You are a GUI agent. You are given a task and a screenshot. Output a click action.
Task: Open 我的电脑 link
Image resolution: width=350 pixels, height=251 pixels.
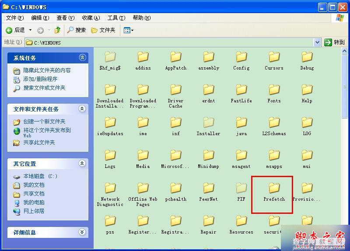point(34,202)
